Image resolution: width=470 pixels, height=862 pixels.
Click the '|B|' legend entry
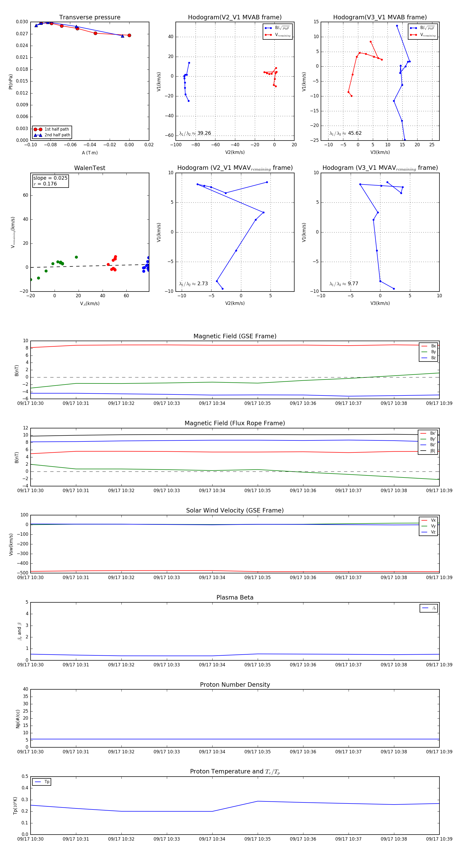(428, 451)
